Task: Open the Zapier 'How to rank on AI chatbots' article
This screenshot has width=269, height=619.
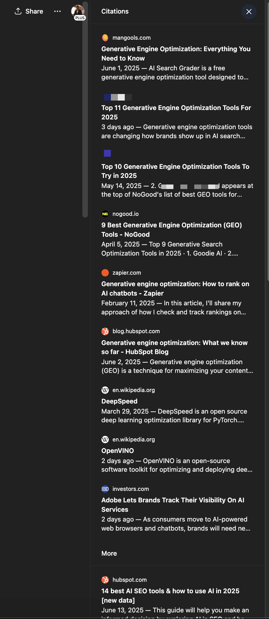Action: point(176,289)
